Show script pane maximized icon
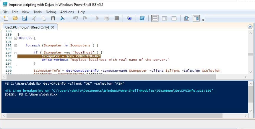This screenshot has width=255, height=129. (x=174, y=18)
